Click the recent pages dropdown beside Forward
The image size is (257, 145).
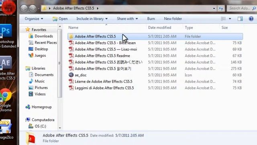39,8
